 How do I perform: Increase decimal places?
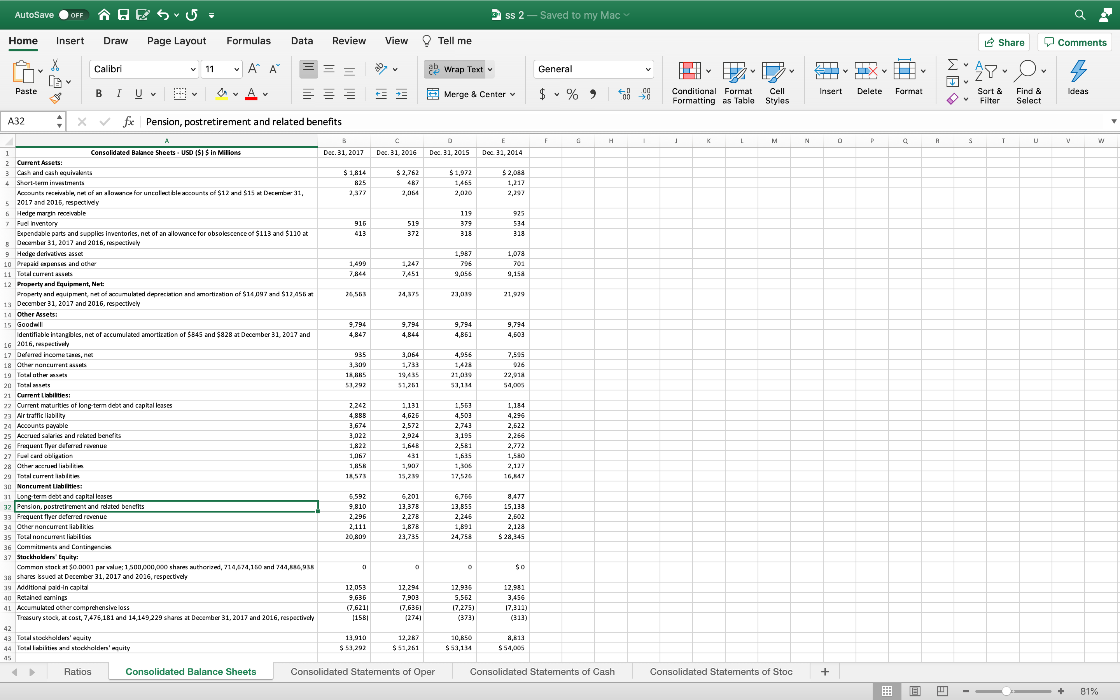(624, 94)
